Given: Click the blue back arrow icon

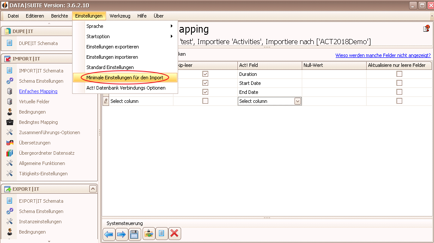Looking at the screenshot, I should coord(109,234).
